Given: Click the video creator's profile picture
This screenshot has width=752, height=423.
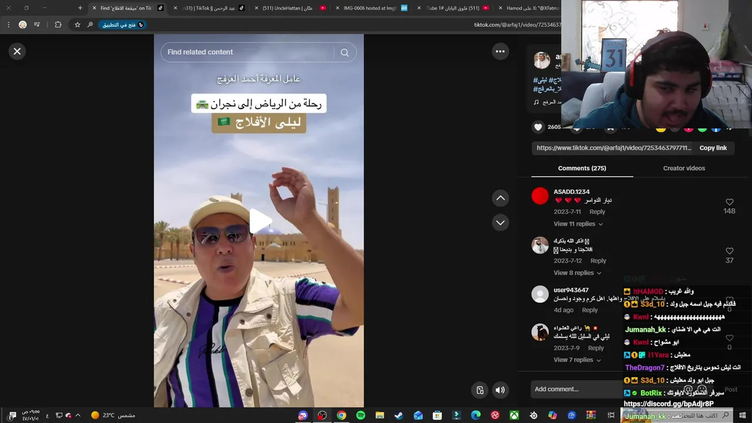Looking at the screenshot, I should [x=542, y=60].
